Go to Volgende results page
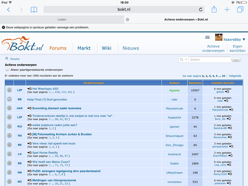Viewport: 248px width, 186px height. click(x=235, y=76)
